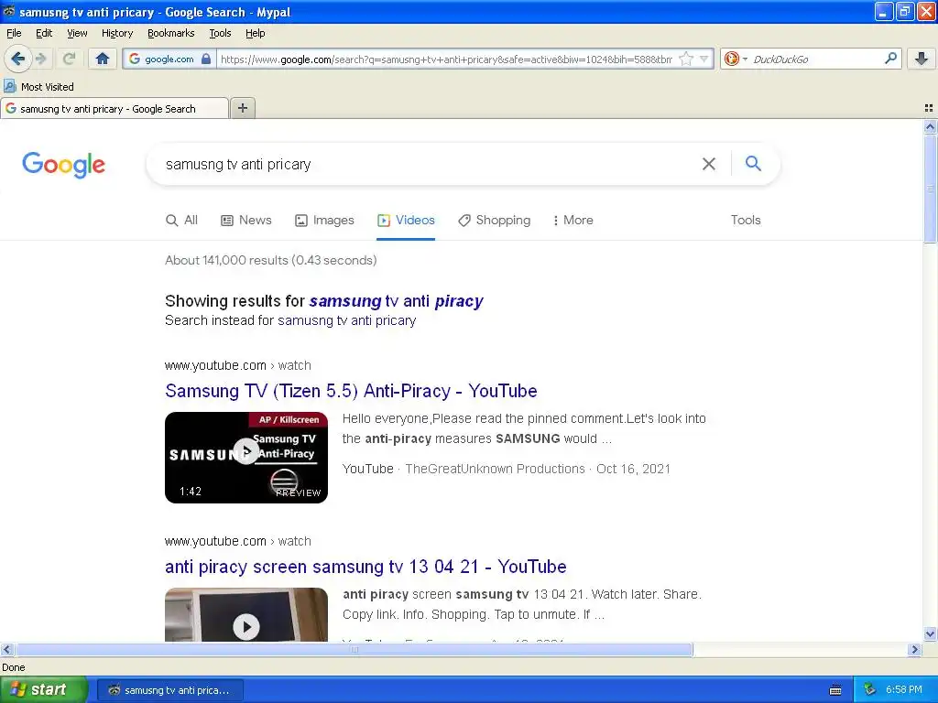Expand the More search options

coord(573,220)
